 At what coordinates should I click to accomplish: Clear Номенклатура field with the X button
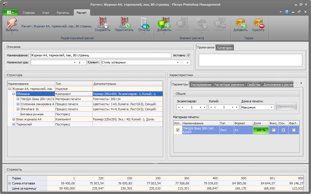pyautogui.click(x=79, y=63)
